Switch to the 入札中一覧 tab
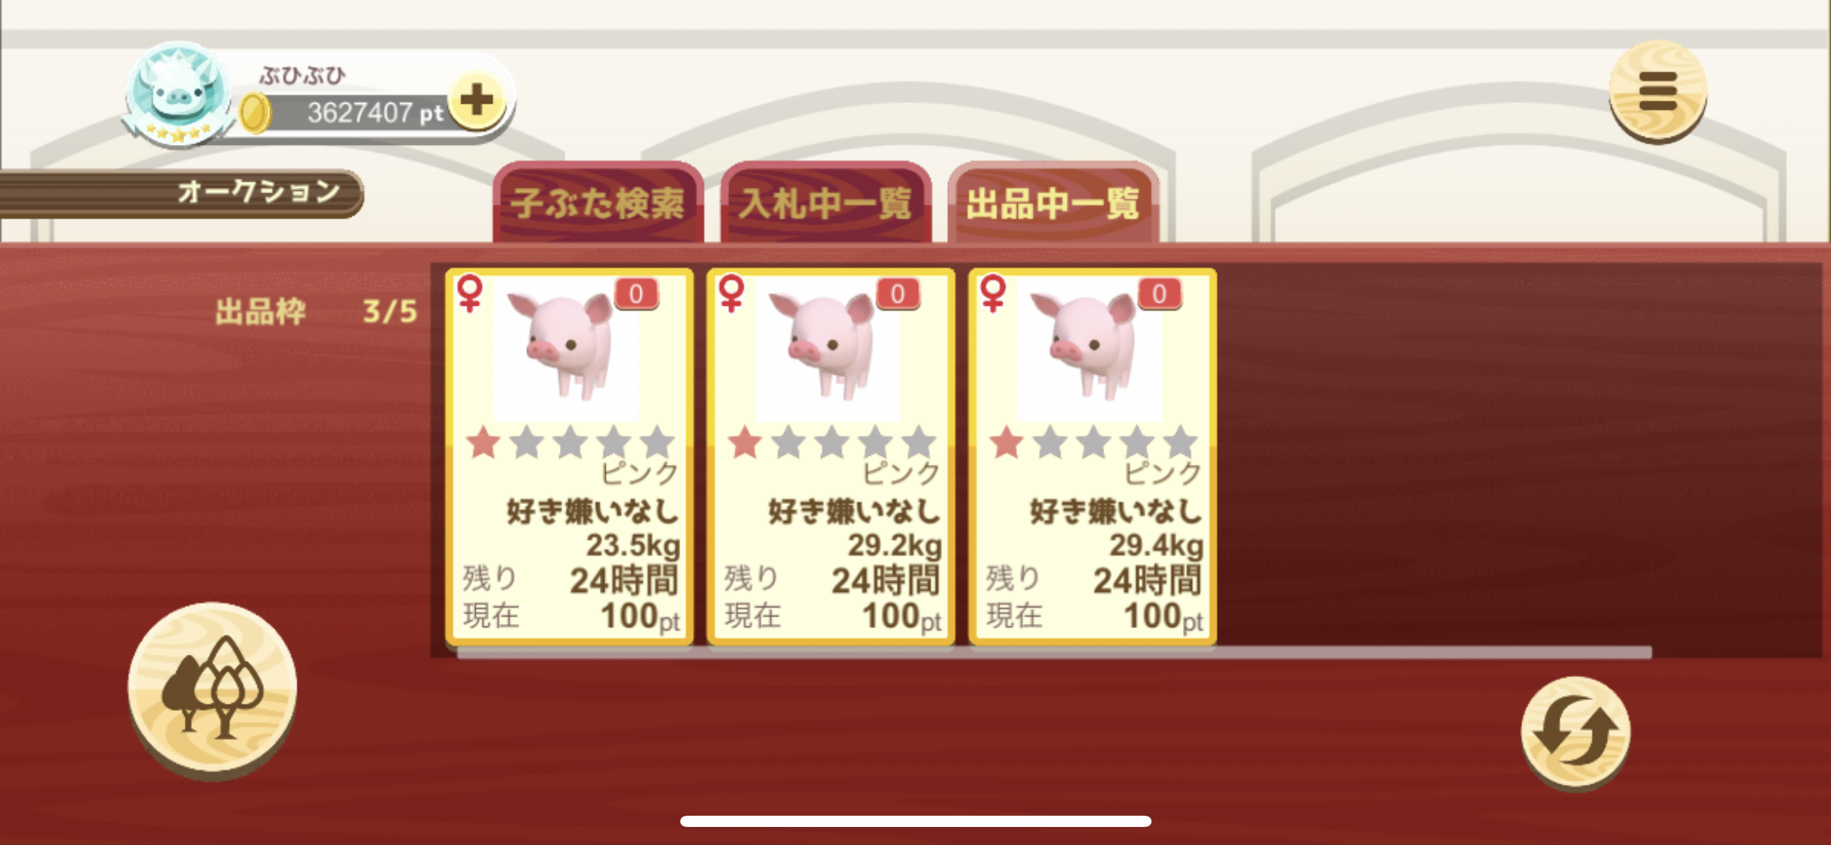This screenshot has height=845, width=1831. pos(826,202)
